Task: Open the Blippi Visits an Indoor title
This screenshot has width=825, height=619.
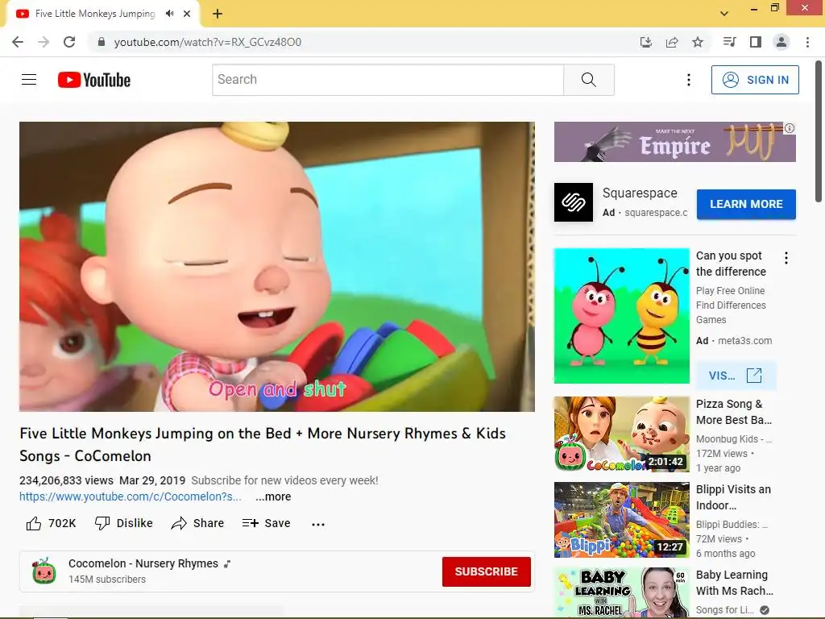Action: click(x=733, y=497)
